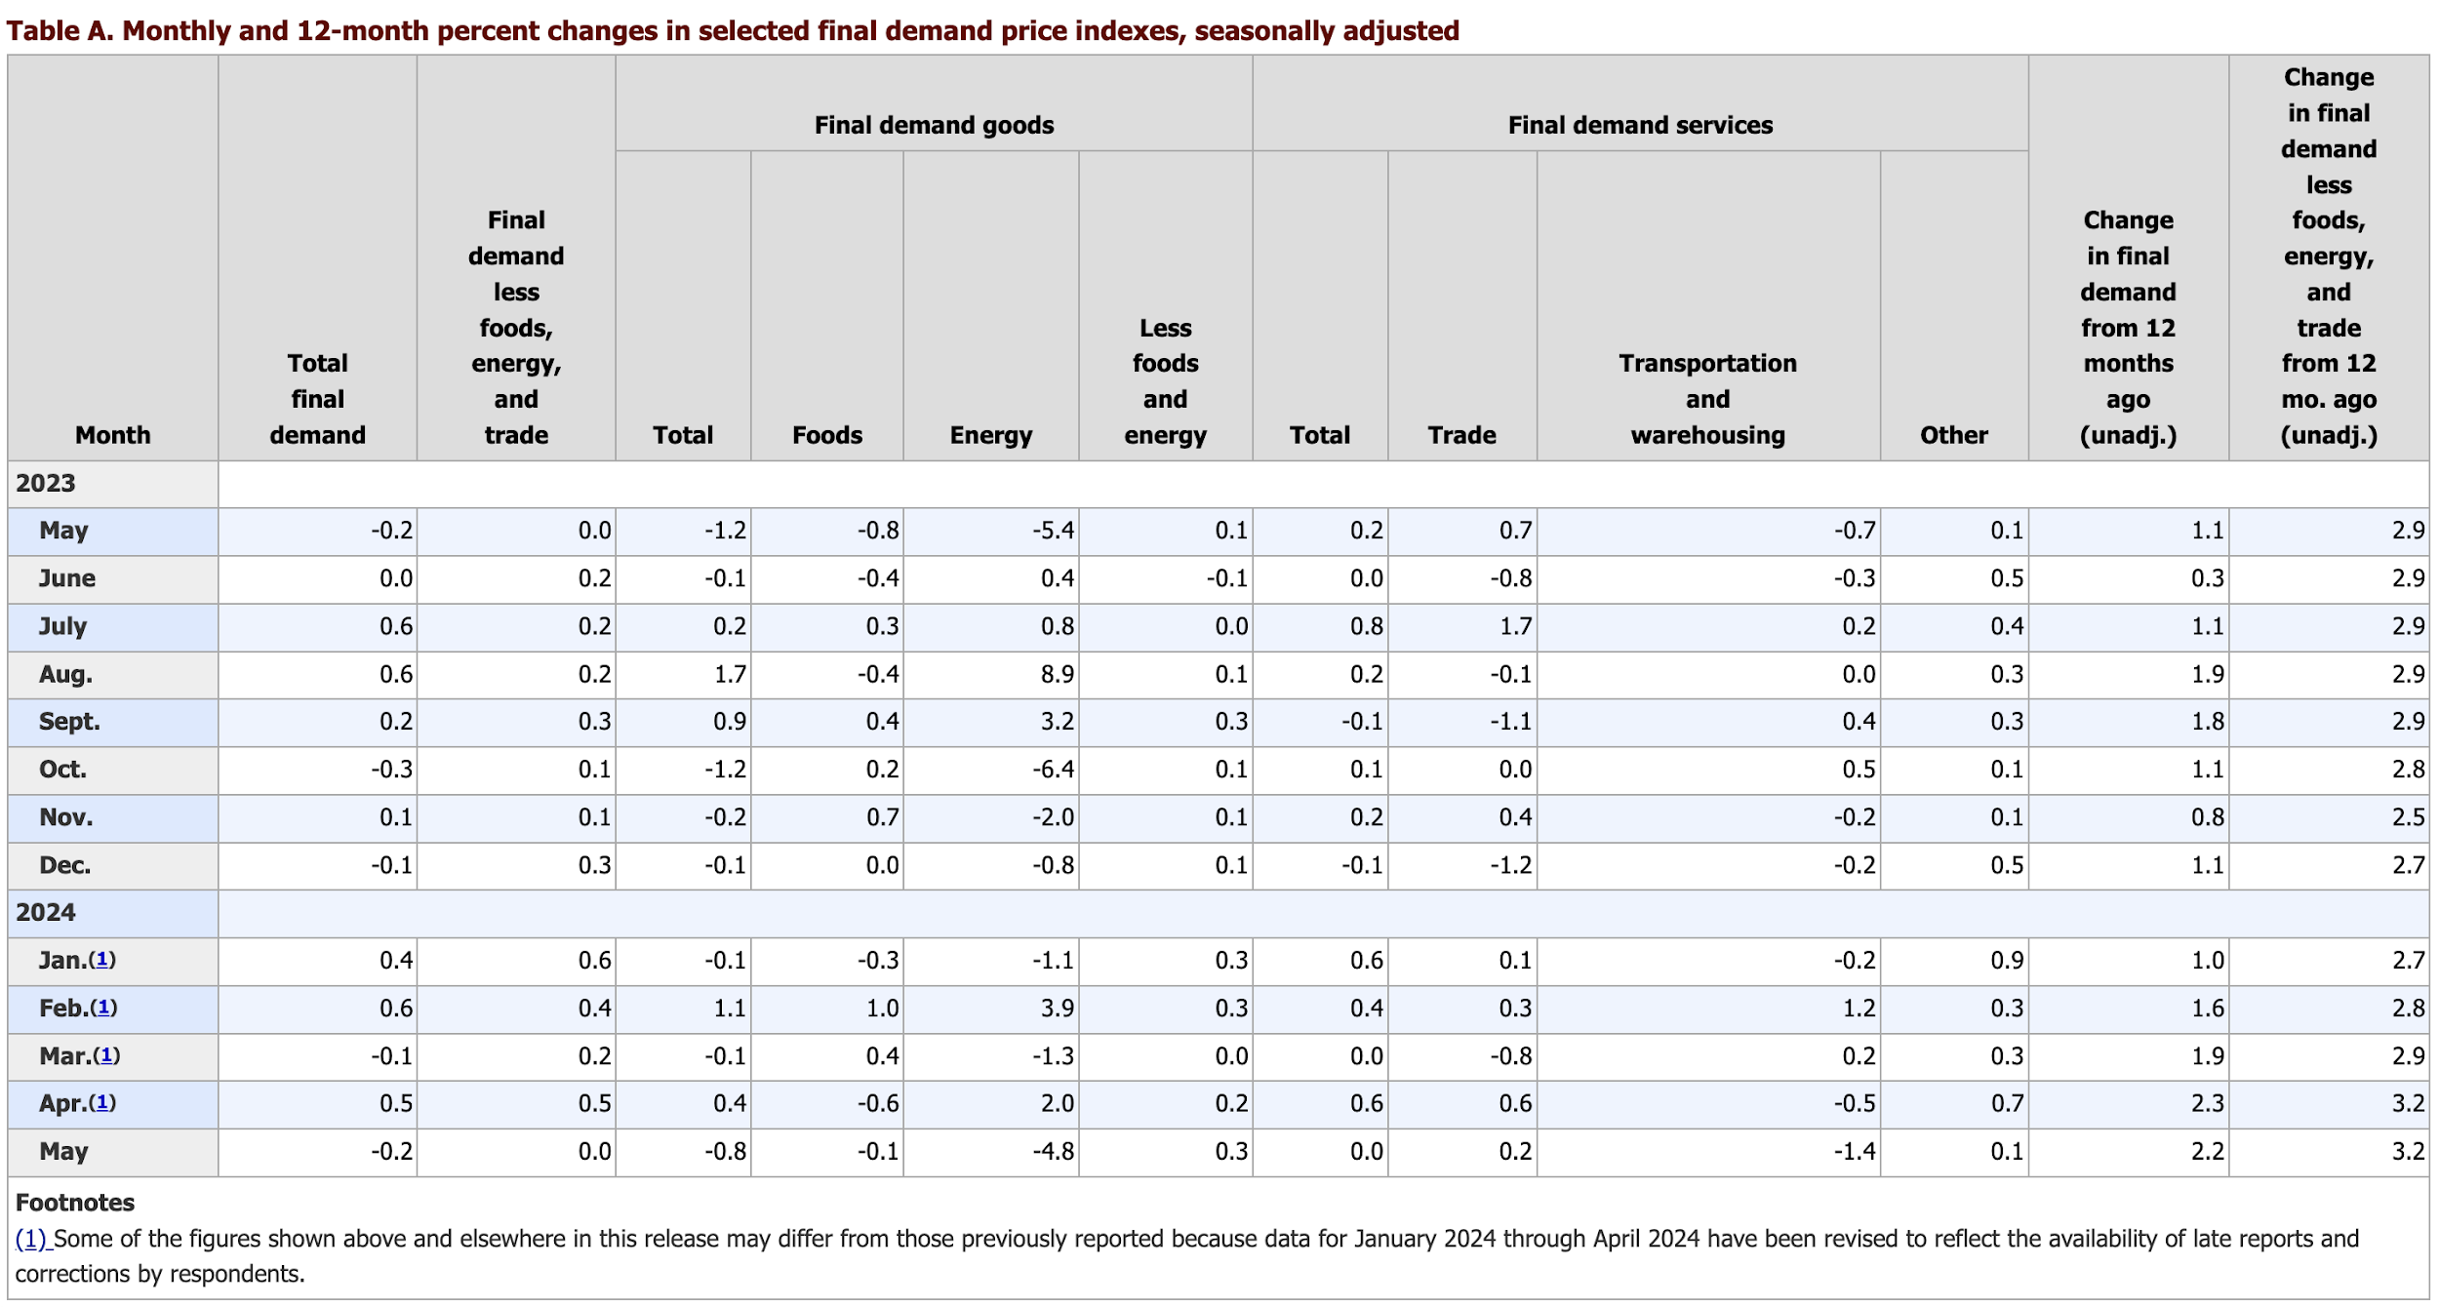The width and height of the screenshot is (2439, 1307).
Task: Click the Aug. row label
Action: [66, 675]
